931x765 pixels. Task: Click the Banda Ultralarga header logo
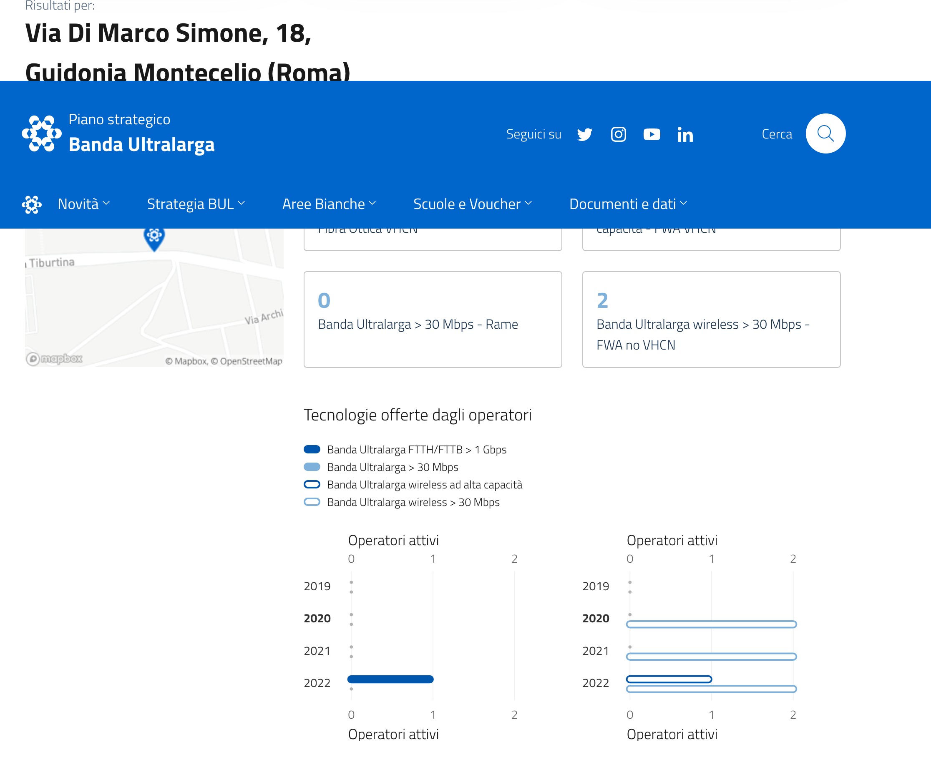click(41, 133)
